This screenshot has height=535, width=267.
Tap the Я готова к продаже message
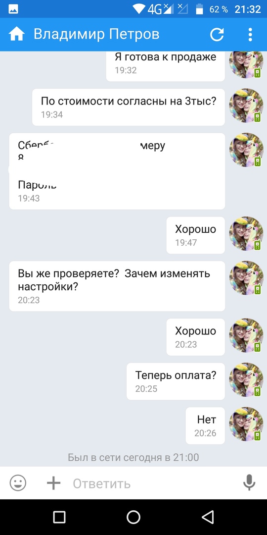(x=166, y=64)
